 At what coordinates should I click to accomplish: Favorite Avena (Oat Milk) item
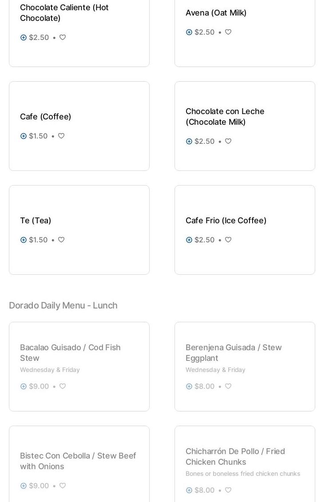[228, 32]
